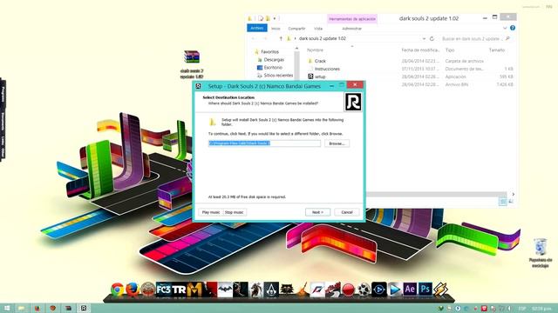Click the taskbar clock

[541, 309]
